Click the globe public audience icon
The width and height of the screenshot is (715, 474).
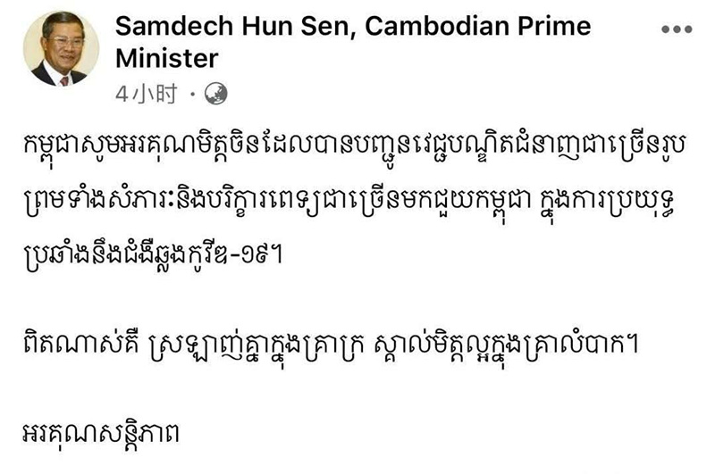pyautogui.click(x=216, y=92)
